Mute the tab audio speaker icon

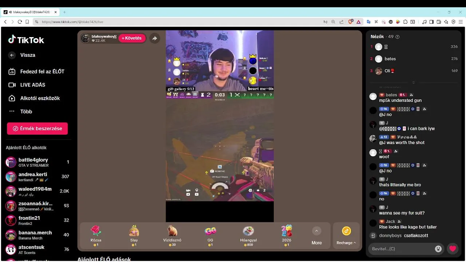[x=10, y=12]
